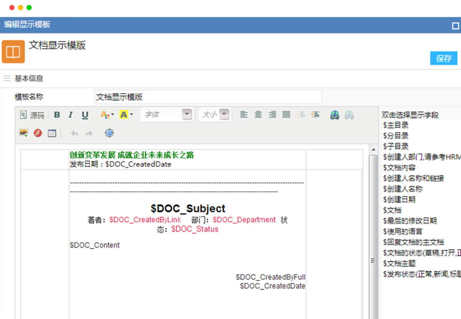Click the dialog maximize square icon
461x319 pixels.
(456, 26)
